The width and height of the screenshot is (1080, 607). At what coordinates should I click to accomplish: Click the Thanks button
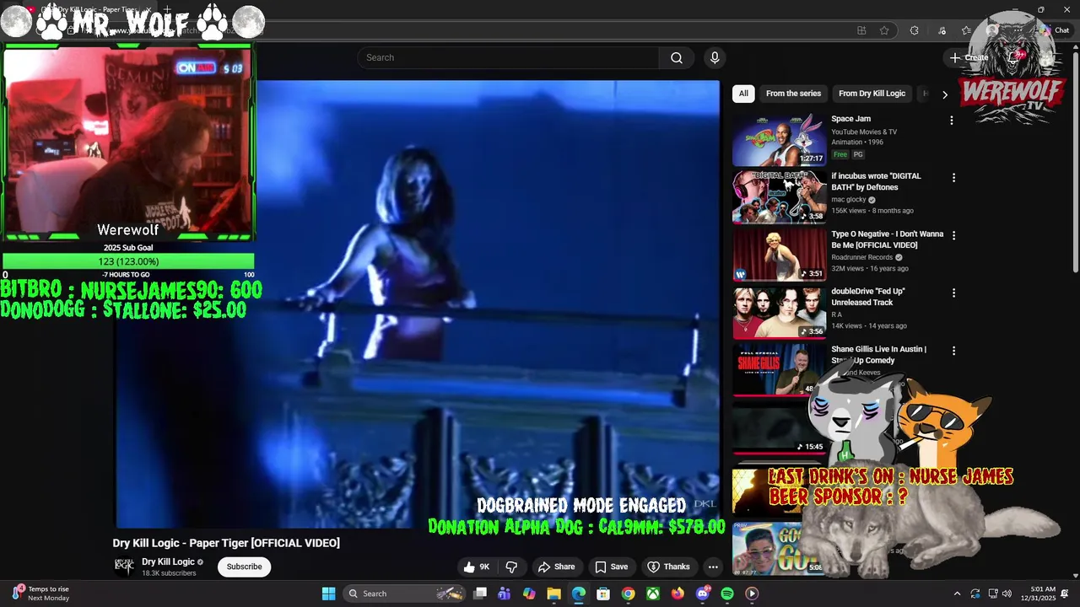[x=668, y=567]
